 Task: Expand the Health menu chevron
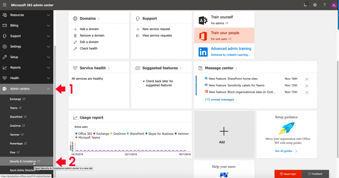[49, 78]
